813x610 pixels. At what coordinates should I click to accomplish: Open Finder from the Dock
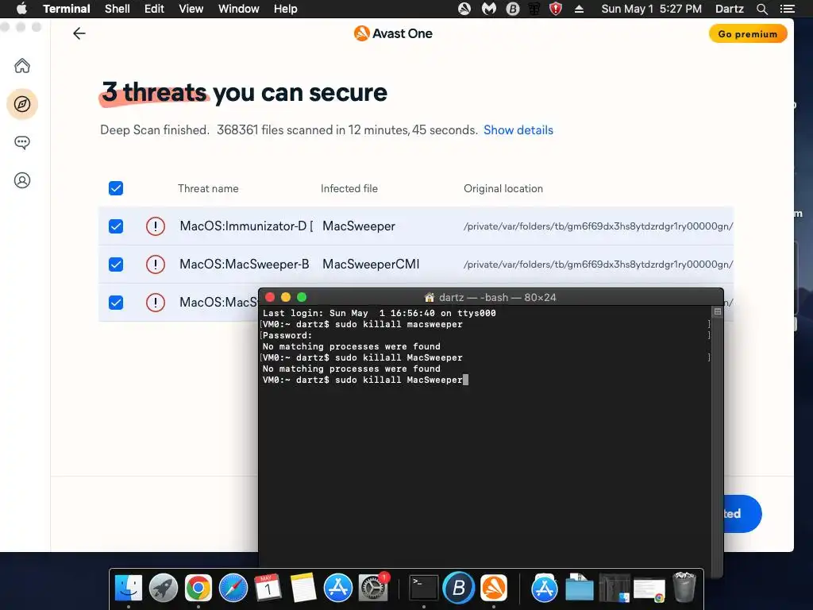128,589
